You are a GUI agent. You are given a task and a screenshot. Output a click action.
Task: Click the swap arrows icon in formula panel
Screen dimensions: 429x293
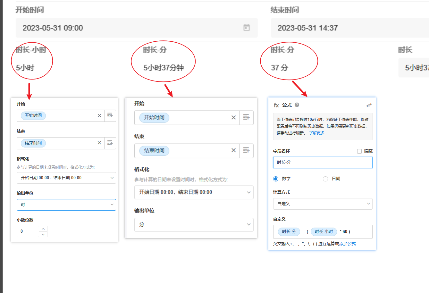point(369,105)
